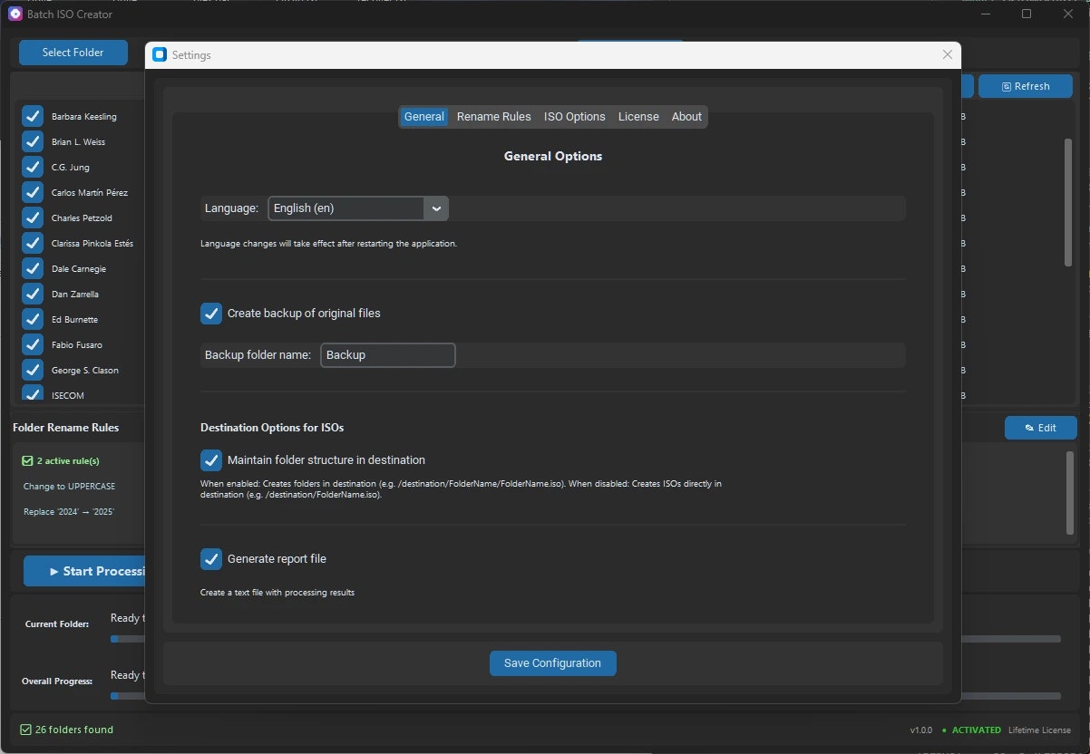Click the Refresh button
The height and width of the screenshot is (754, 1090).
(1026, 86)
